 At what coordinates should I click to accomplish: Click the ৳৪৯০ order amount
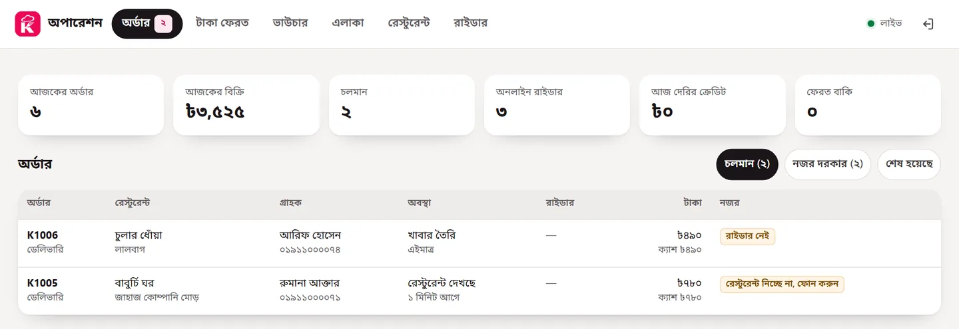click(x=689, y=235)
